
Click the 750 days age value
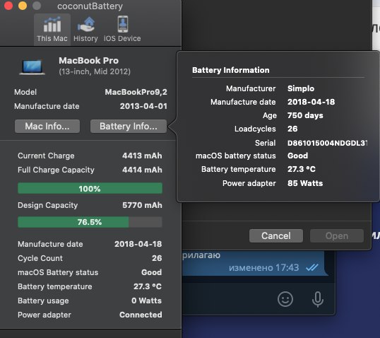pyautogui.click(x=305, y=115)
